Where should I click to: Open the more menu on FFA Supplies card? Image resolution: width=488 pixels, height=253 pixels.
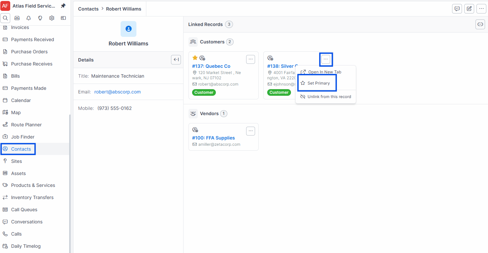pos(250,131)
